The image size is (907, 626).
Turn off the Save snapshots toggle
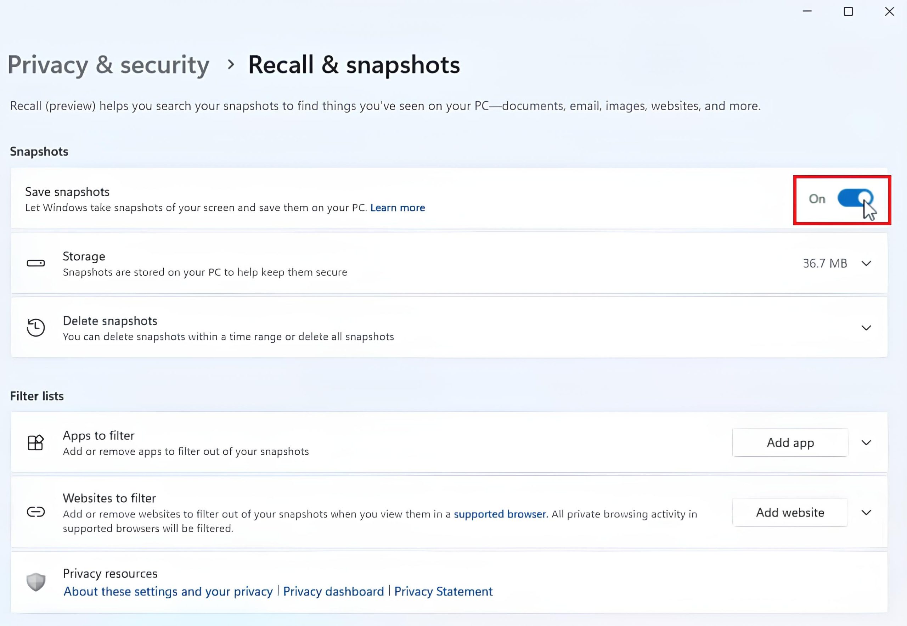click(855, 198)
